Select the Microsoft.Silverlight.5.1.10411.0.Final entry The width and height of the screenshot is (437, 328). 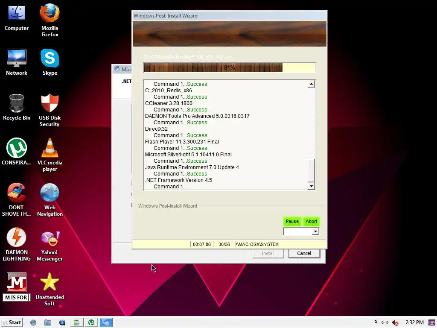(188, 155)
